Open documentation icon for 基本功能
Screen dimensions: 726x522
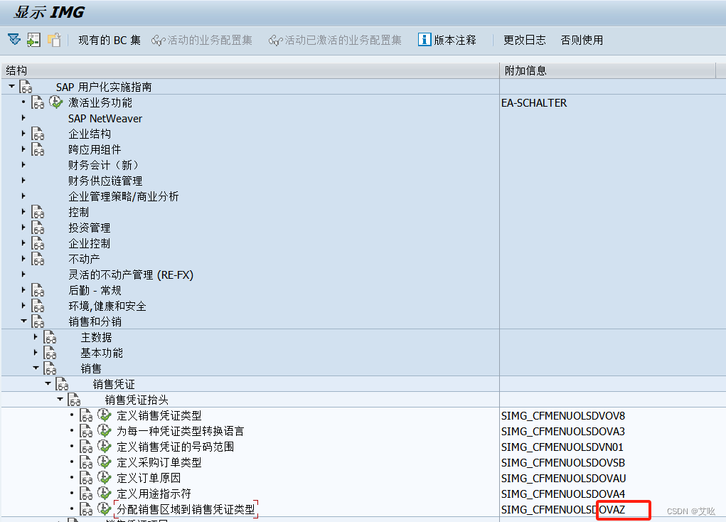point(50,353)
